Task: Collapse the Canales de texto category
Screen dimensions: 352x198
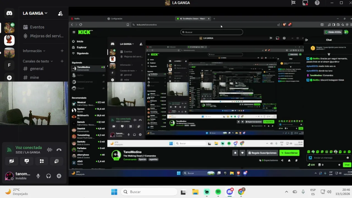Action: (x=38, y=61)
